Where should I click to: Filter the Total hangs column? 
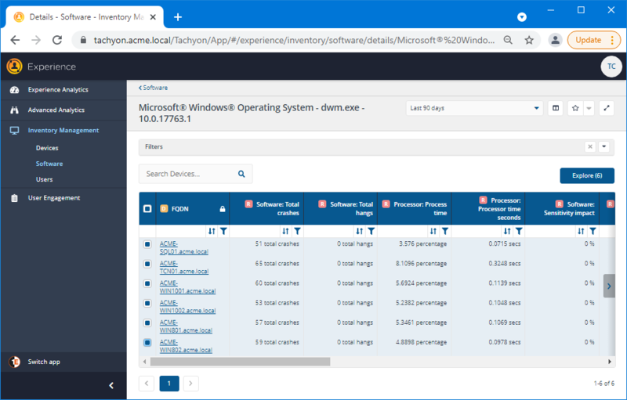click(x=371, y=231)
